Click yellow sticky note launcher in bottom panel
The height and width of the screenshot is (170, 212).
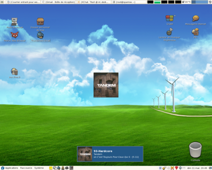click(x=51, y=168)
